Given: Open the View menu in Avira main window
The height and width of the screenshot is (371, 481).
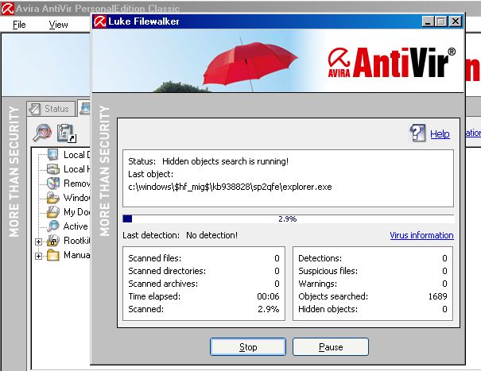Looking at the screenshot, I should tap(58, 25).
